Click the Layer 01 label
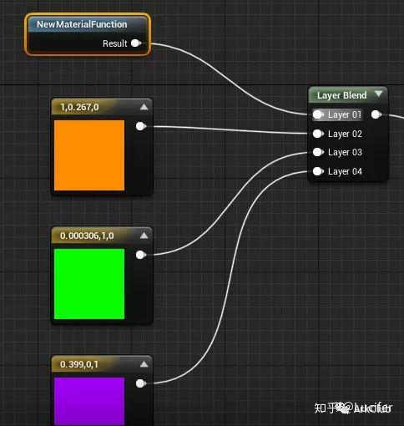 tap(345, 114)
